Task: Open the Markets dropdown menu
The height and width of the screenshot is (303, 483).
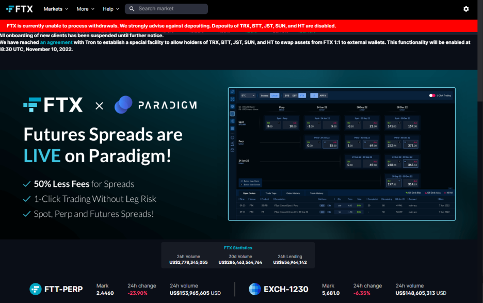Action: (x=56, y=9)
